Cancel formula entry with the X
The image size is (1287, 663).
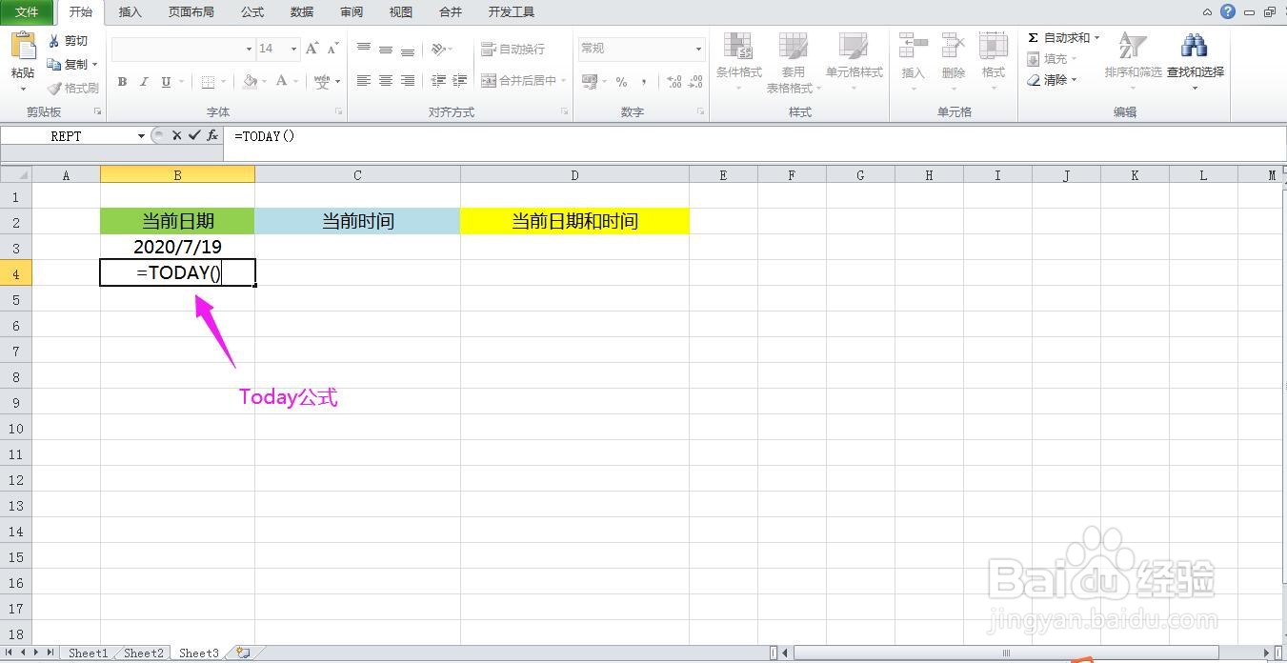click(x=176, y=136)
